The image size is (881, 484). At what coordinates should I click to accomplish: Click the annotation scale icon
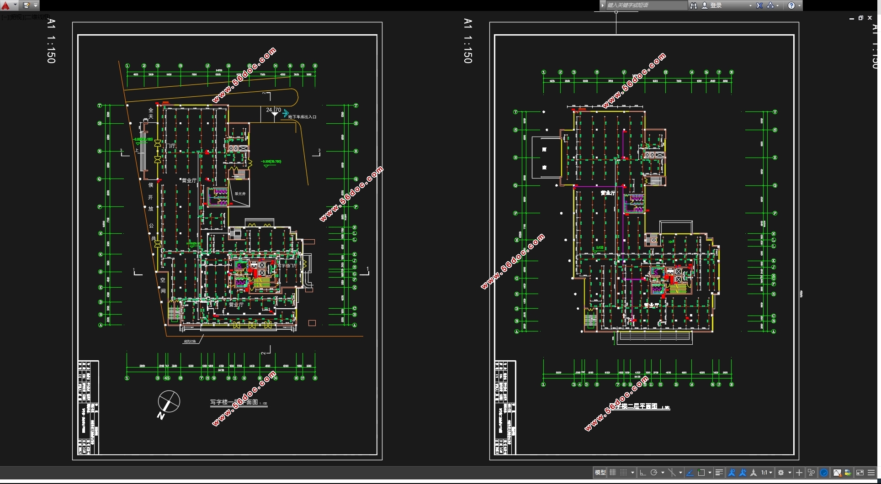click(754, 473)
